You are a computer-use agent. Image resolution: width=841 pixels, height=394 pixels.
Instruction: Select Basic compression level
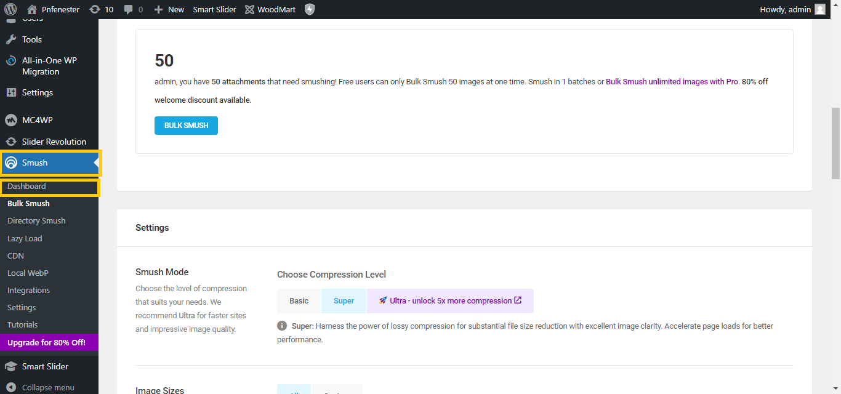(x=299, y=301)
